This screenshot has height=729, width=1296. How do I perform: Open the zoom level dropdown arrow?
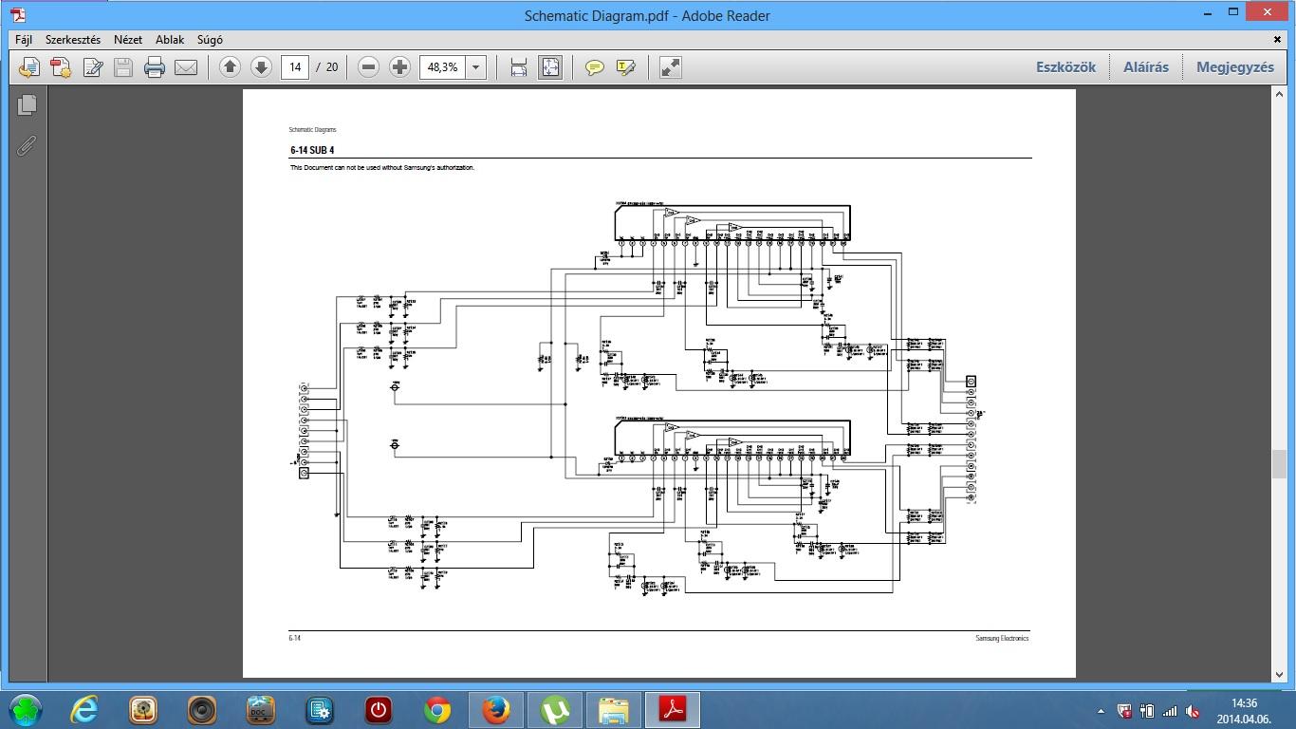[476, 67]
